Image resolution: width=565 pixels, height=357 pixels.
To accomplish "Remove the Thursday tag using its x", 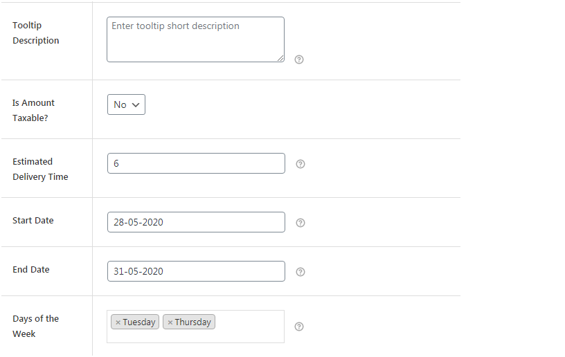I will pos(170,322).
